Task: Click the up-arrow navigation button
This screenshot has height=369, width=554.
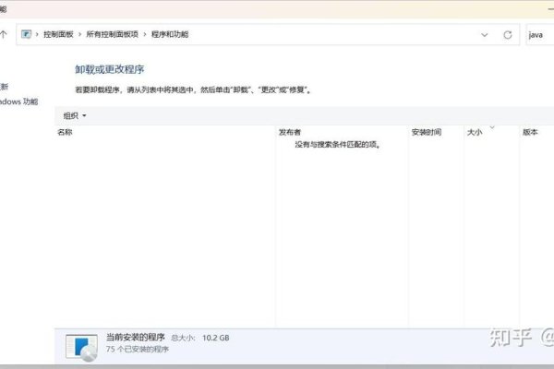Action: (x=4, y=34)
